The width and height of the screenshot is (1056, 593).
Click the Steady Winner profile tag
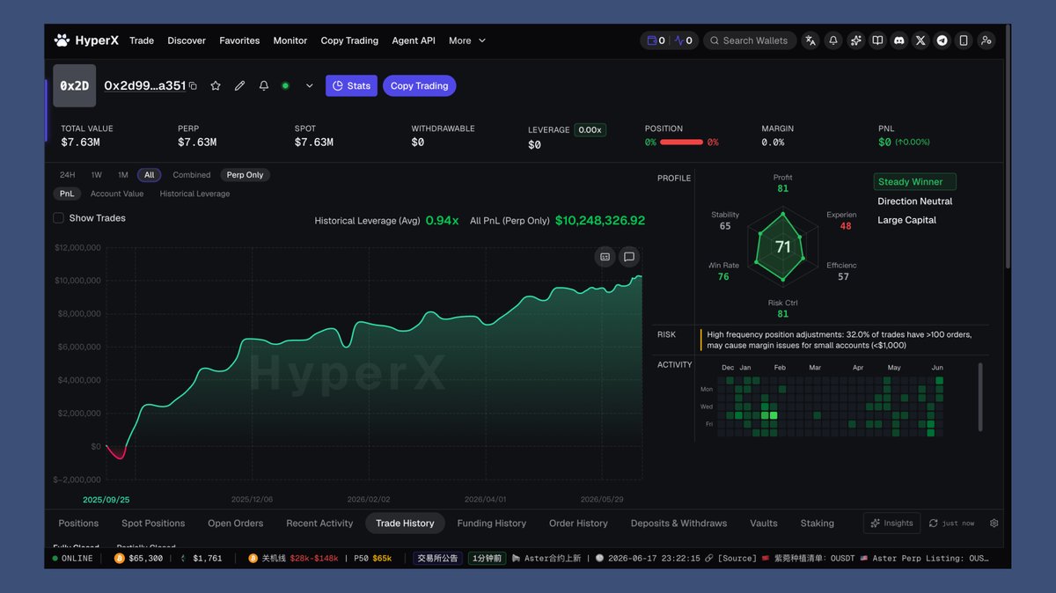coord(915,182)
